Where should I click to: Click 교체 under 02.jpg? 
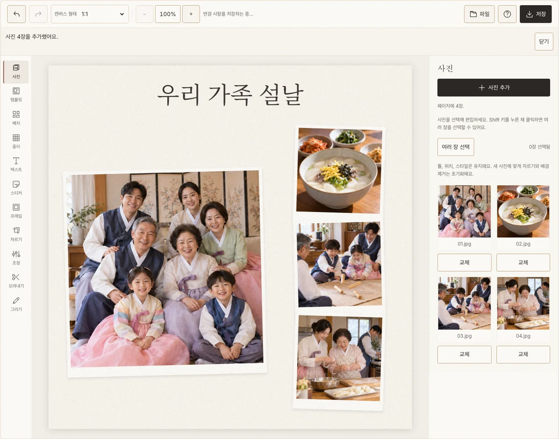click(523, 263)
